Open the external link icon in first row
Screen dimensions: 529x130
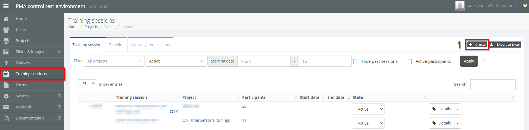(x=176, y=111)
